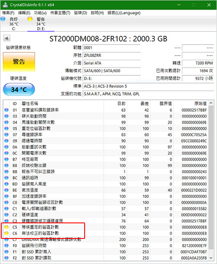217x264 pixels.
Task: Click the SMART list vertical scrollbar thumb
Action: [211, 177]
